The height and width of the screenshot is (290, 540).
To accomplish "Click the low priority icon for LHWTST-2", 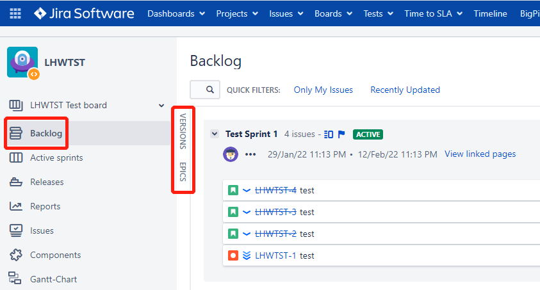I will click(x=247, y=234).
